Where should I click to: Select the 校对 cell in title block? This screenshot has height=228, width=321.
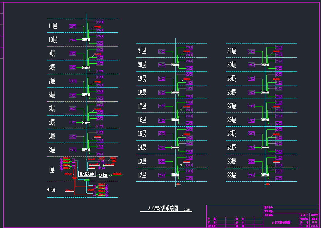point(239,219)
